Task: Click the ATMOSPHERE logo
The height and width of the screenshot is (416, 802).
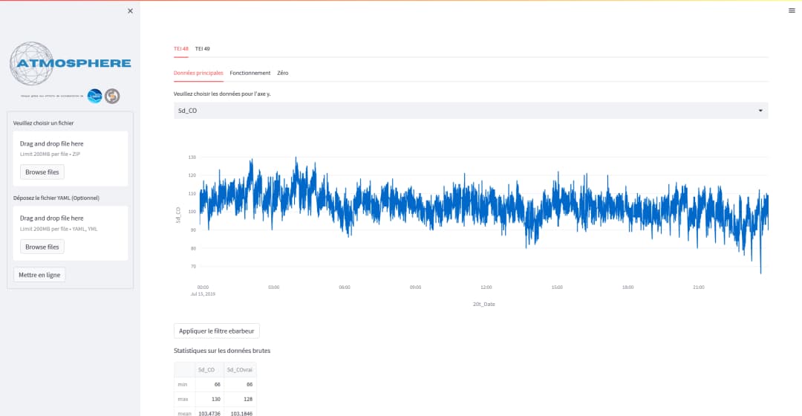Action: point(70,63)
